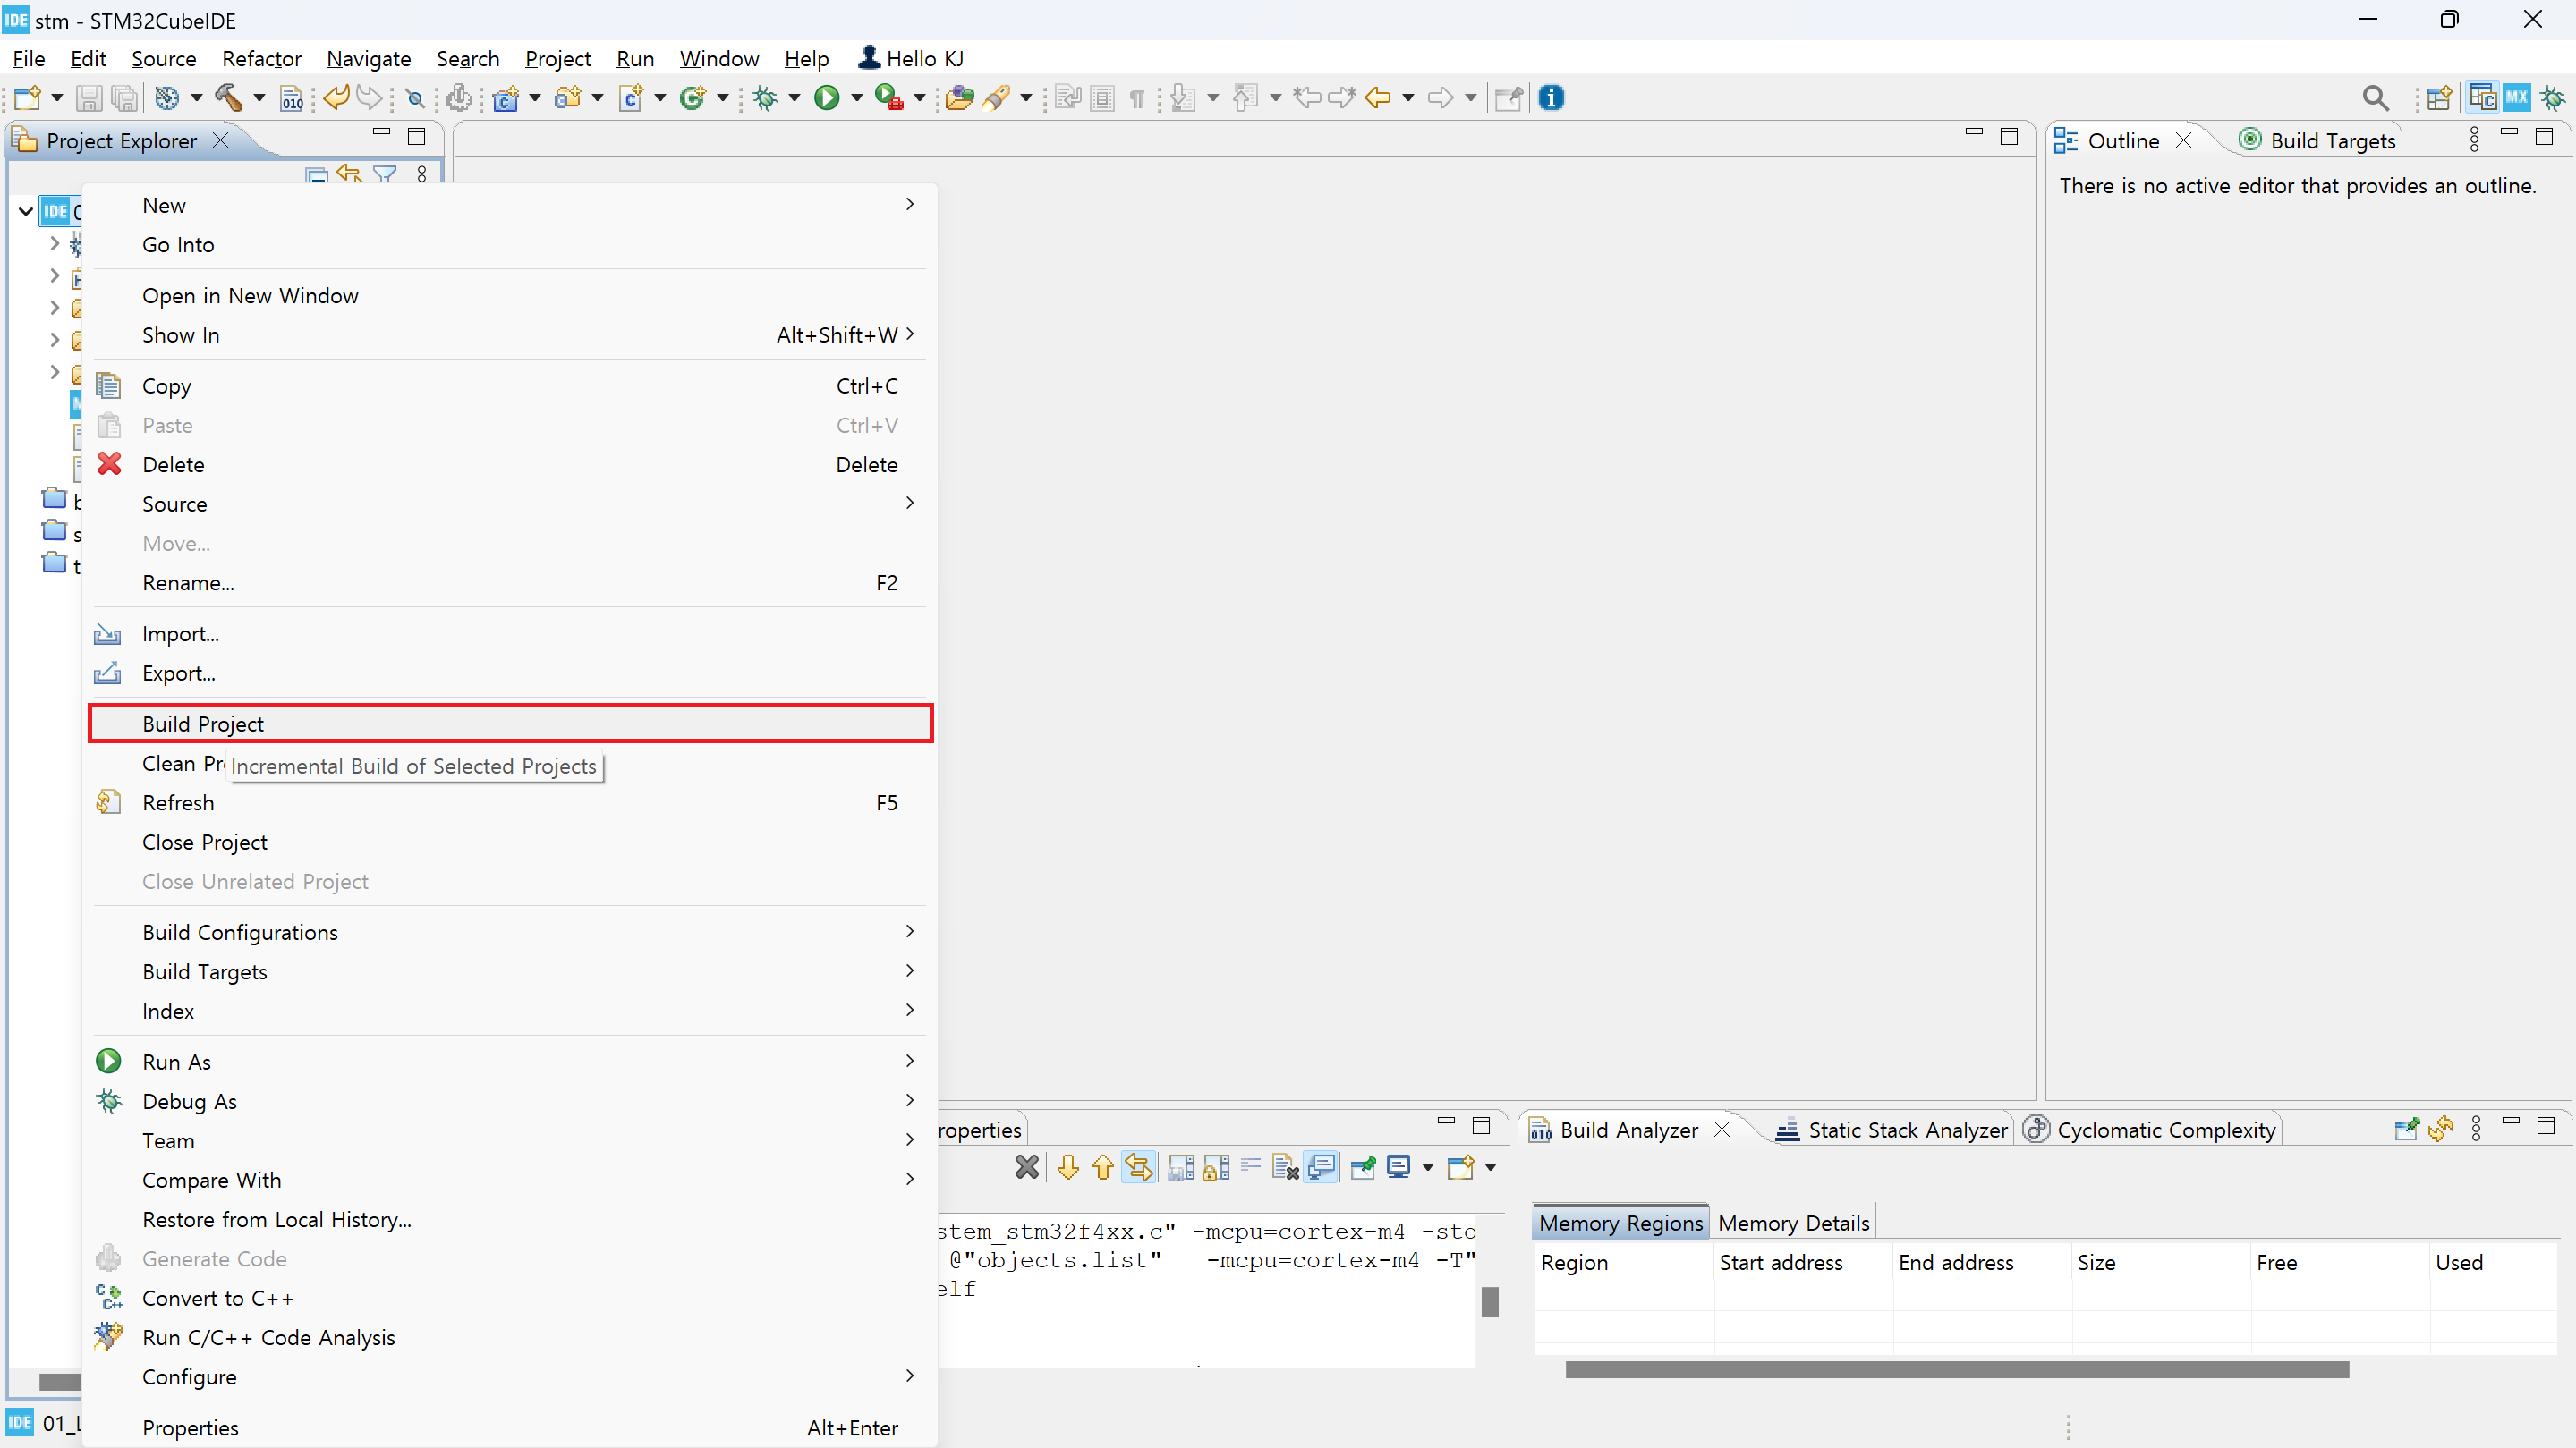Click the hammer Build icon in the toolbar

(x=228, y=97)
